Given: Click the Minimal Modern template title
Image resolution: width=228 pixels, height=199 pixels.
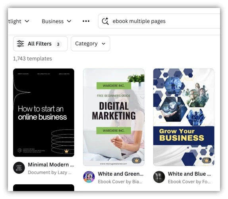Looking at the screenshot, I should point(51,165).
